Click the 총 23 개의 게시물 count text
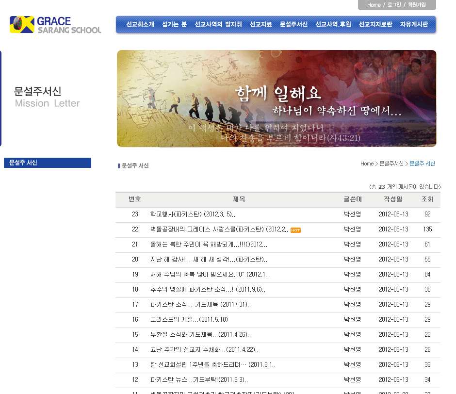 click(405, 187)
